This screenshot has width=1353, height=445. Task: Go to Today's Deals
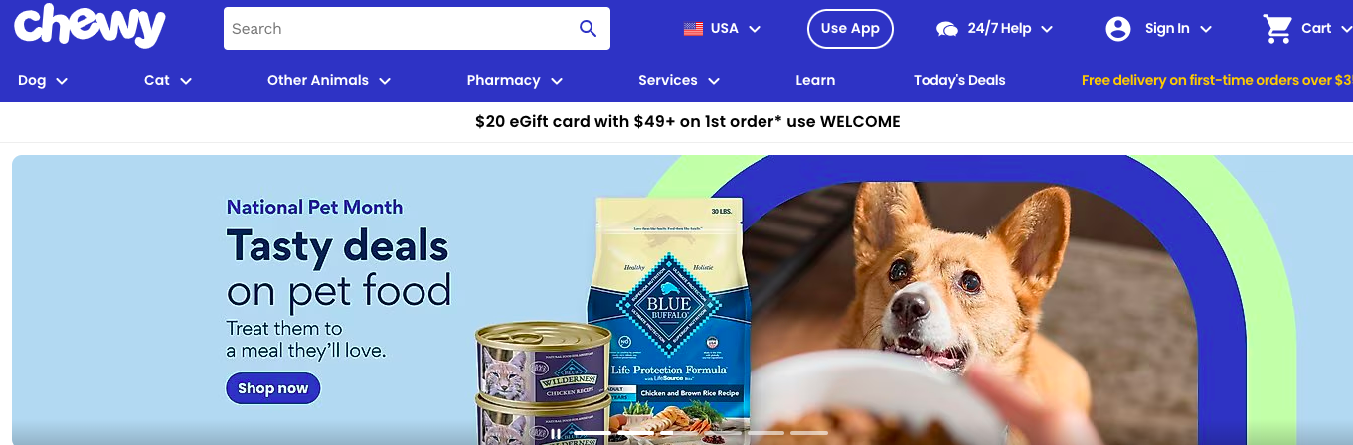959,80
